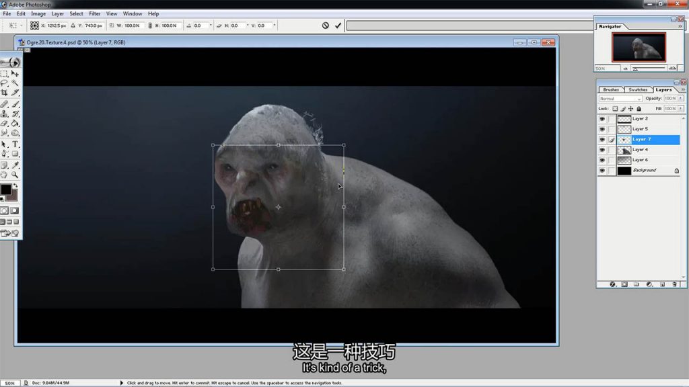Screen dimensions: 689x387
Task: Reset default foreground and background colors
Action: [2, 199]
